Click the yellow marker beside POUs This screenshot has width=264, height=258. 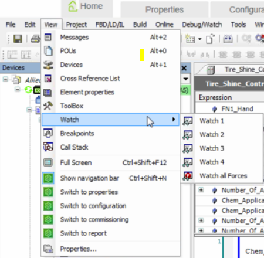(142, 55)
